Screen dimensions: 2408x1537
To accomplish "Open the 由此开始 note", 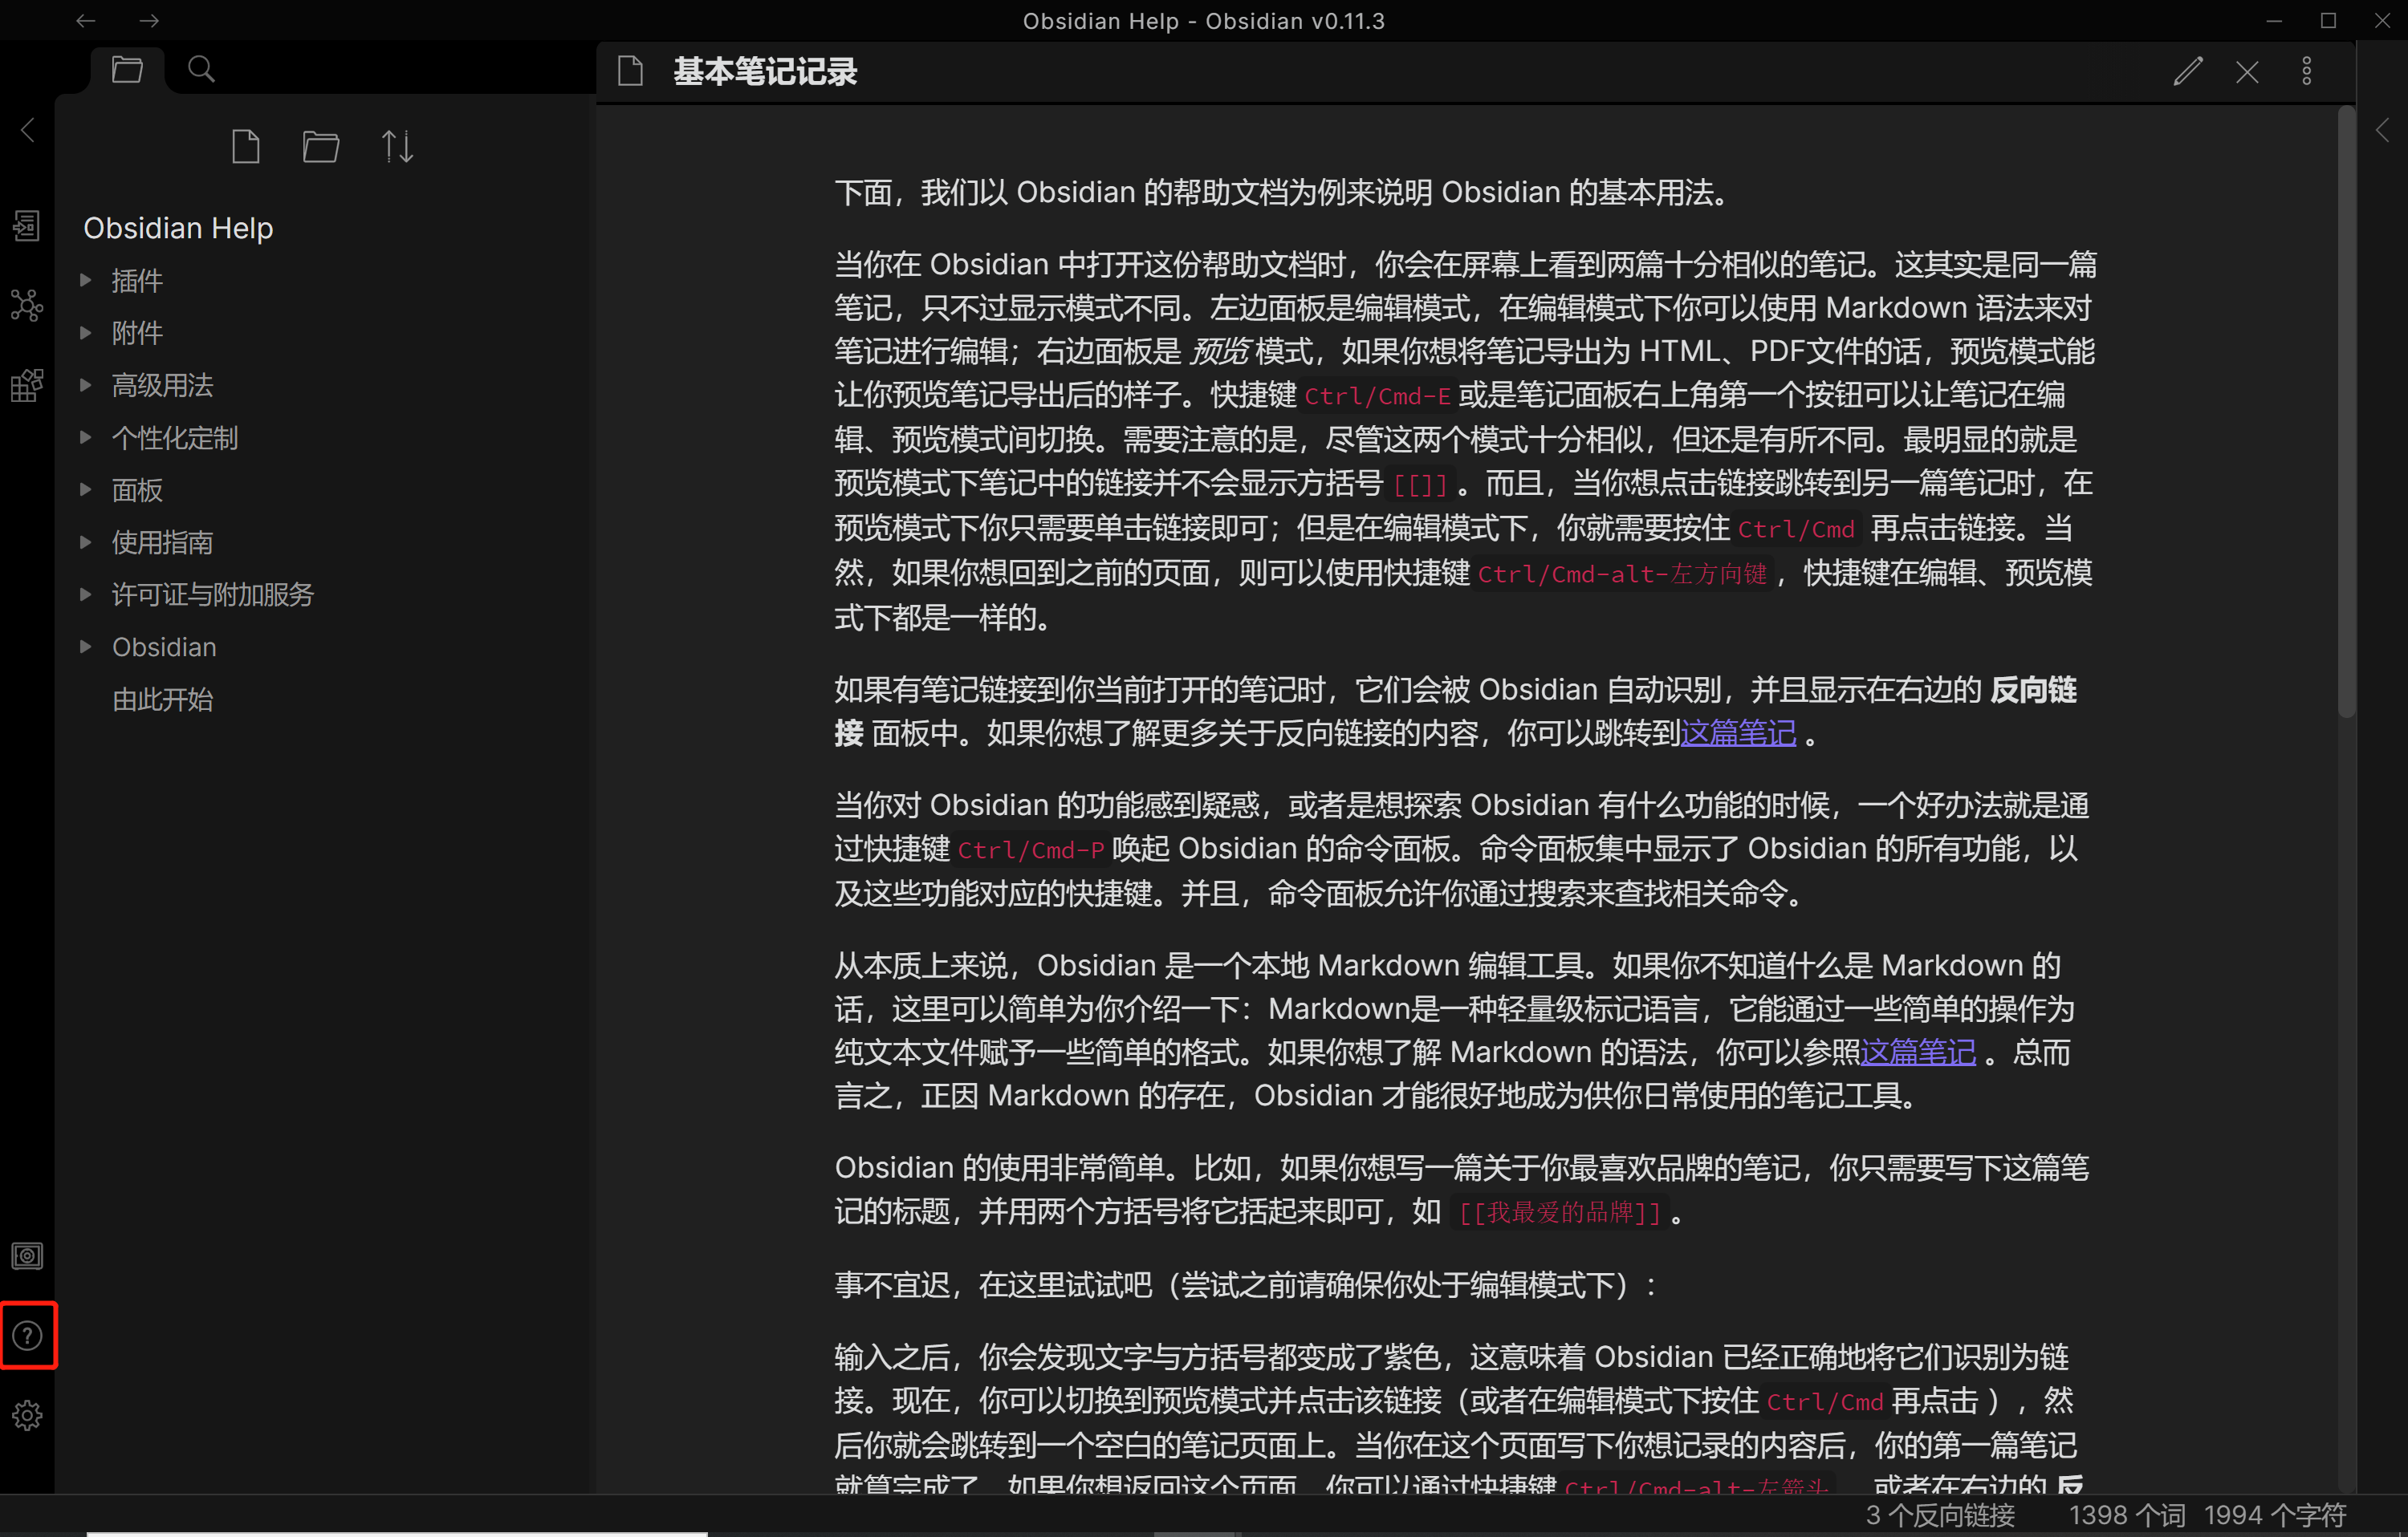I will pos(162,699).
